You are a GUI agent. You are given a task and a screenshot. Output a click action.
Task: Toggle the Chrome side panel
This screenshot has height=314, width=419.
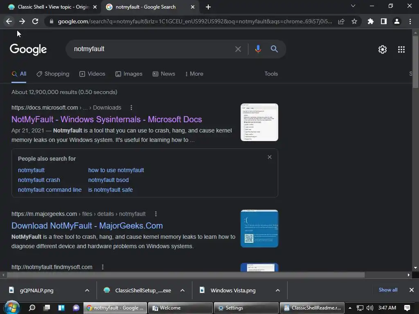coord(384,21)
